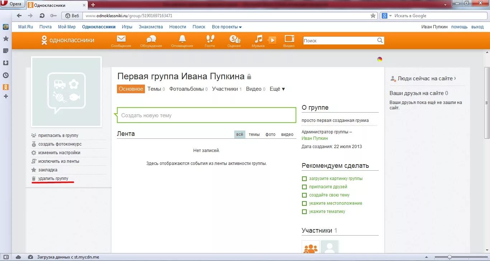Filter the feed by фото
This screenshot has height=261, width=490.
270,134
